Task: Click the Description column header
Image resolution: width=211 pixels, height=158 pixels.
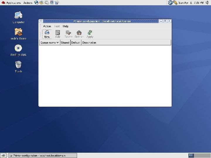Action: pos(126,43)
